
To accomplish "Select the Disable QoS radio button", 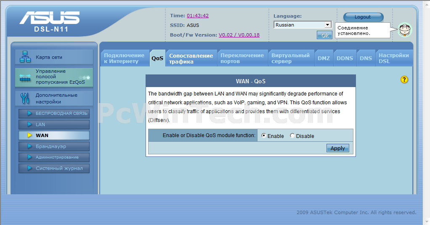I will pos(292,136).
